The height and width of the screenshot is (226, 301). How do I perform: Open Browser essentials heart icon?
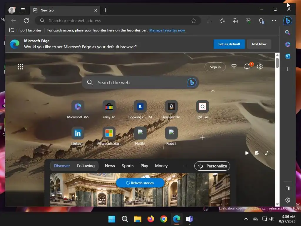[248, 21]
